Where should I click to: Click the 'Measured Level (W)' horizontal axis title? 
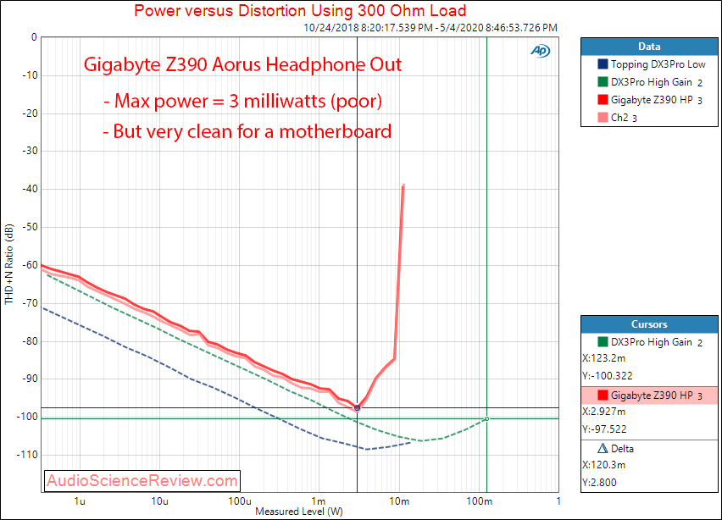[299, 512]
